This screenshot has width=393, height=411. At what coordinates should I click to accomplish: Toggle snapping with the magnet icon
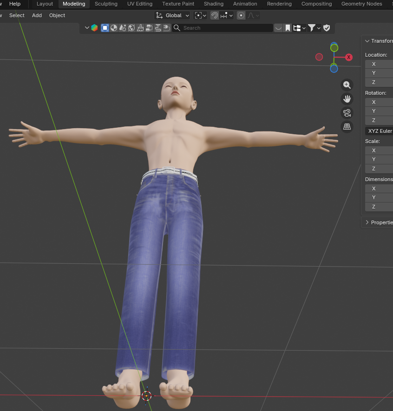(215, 15)
